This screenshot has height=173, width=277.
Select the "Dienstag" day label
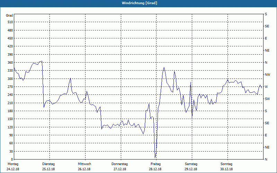pos(48,164)
